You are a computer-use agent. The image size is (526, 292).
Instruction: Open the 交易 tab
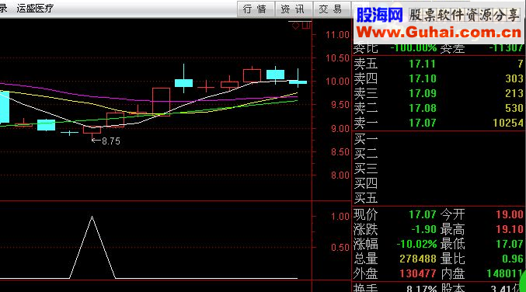pyautogui.click(x=332, y=9)
